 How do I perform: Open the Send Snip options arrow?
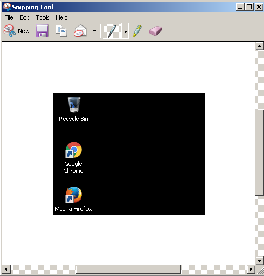[x=95, y=31]
